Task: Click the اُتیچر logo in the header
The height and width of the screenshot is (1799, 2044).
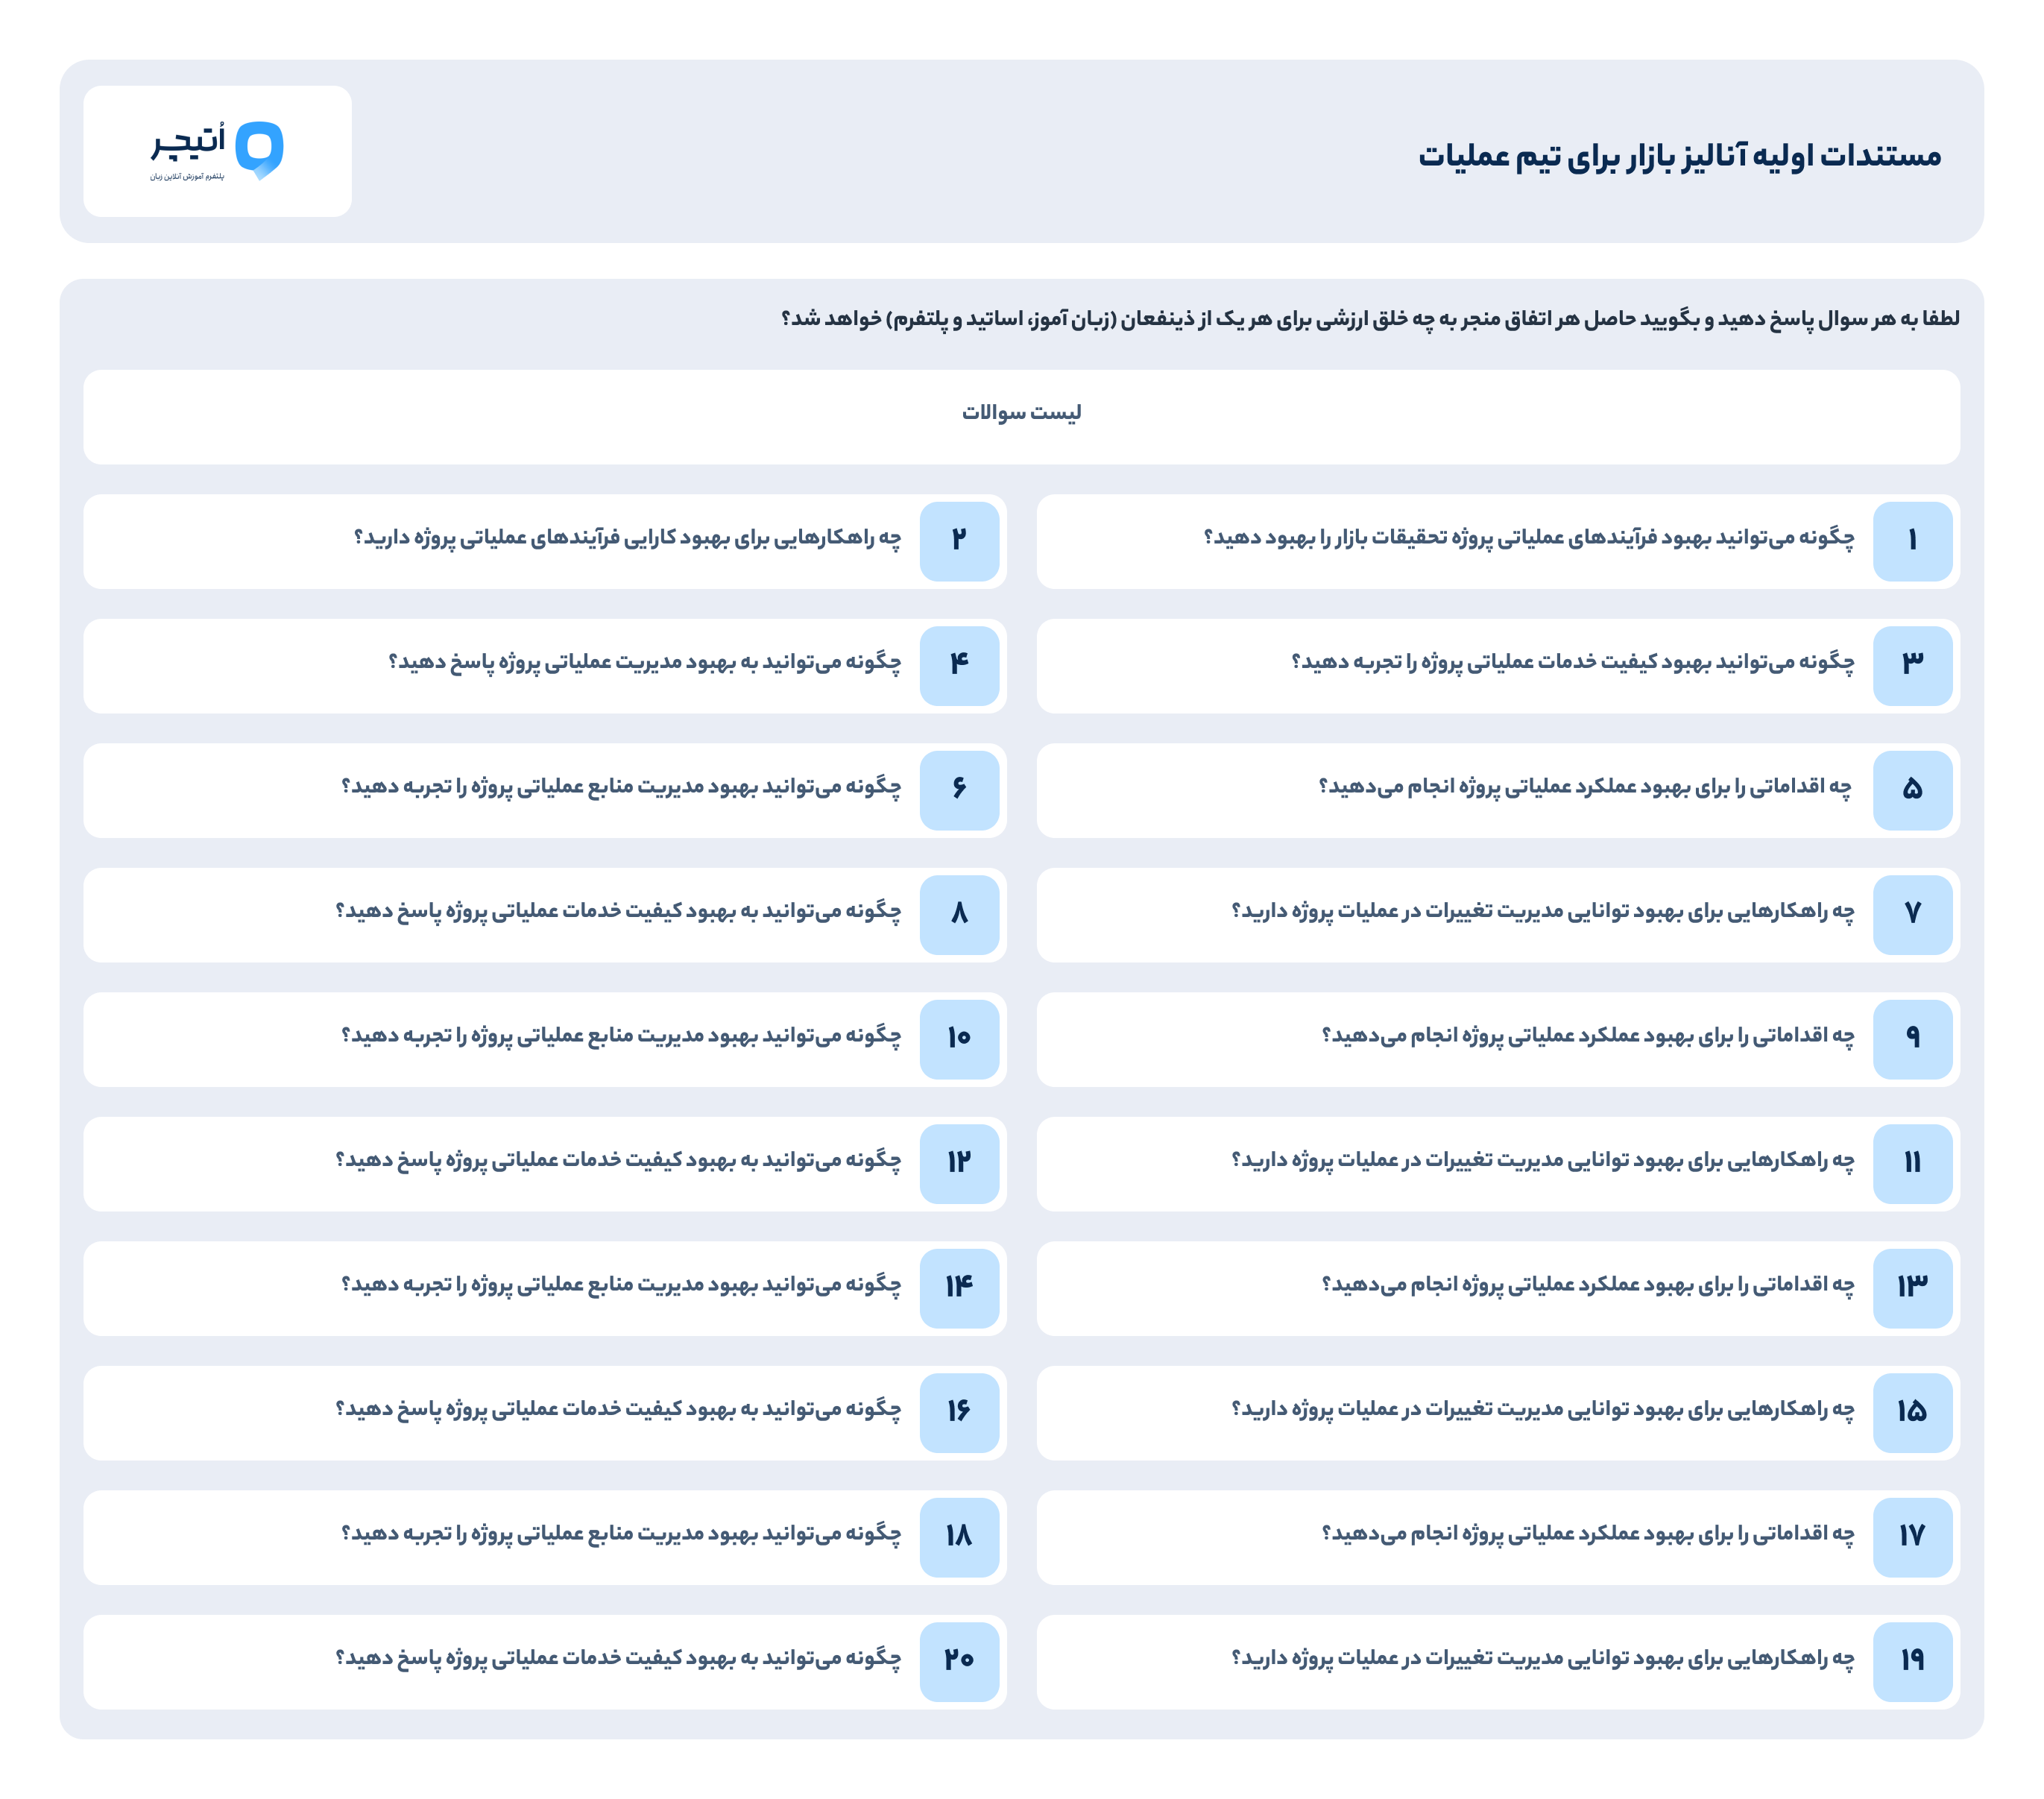Action: tap(217, 151)
